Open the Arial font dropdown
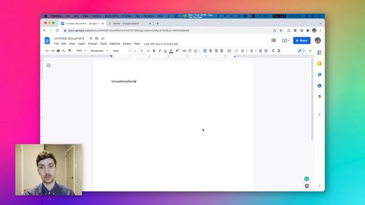The height and width of the screenshot is (205, 365). [121, 51]
